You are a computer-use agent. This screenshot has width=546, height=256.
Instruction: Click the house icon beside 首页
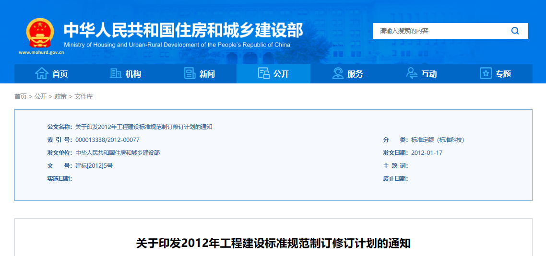(x=42, y=73)
